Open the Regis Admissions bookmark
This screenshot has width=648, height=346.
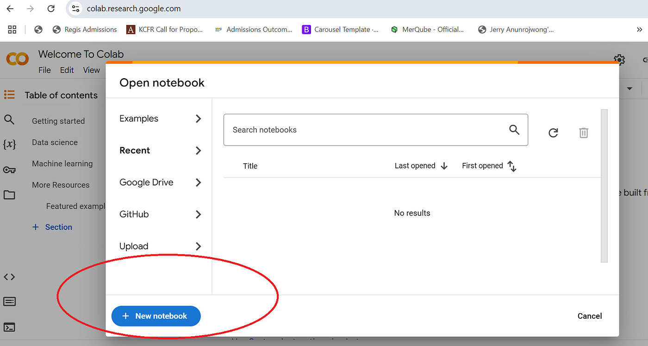tap(85, 30)
